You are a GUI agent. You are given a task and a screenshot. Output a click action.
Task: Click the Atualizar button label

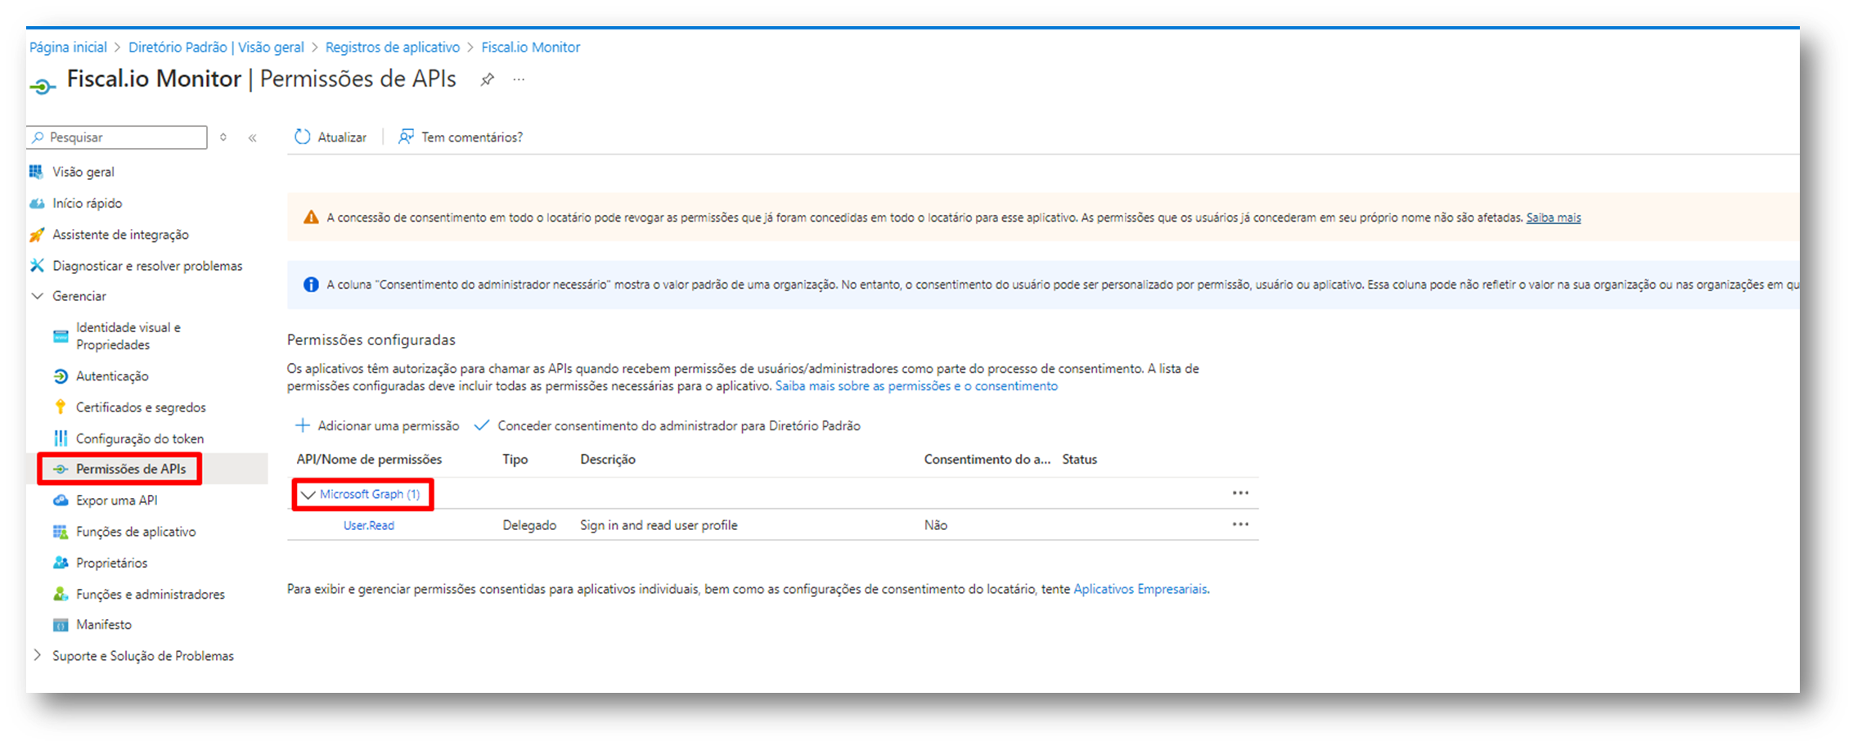342,137
